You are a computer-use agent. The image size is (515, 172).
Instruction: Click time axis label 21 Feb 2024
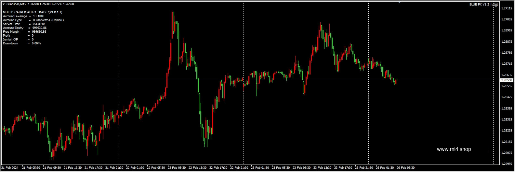pyautogui.click(x=10, y=168)
